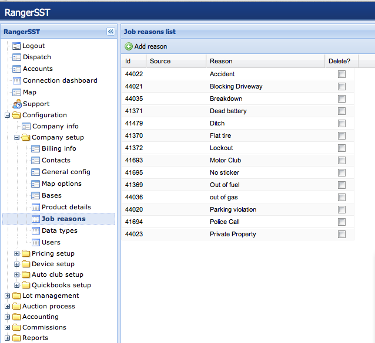Click the Logout page icon

[x=16, y=46]
